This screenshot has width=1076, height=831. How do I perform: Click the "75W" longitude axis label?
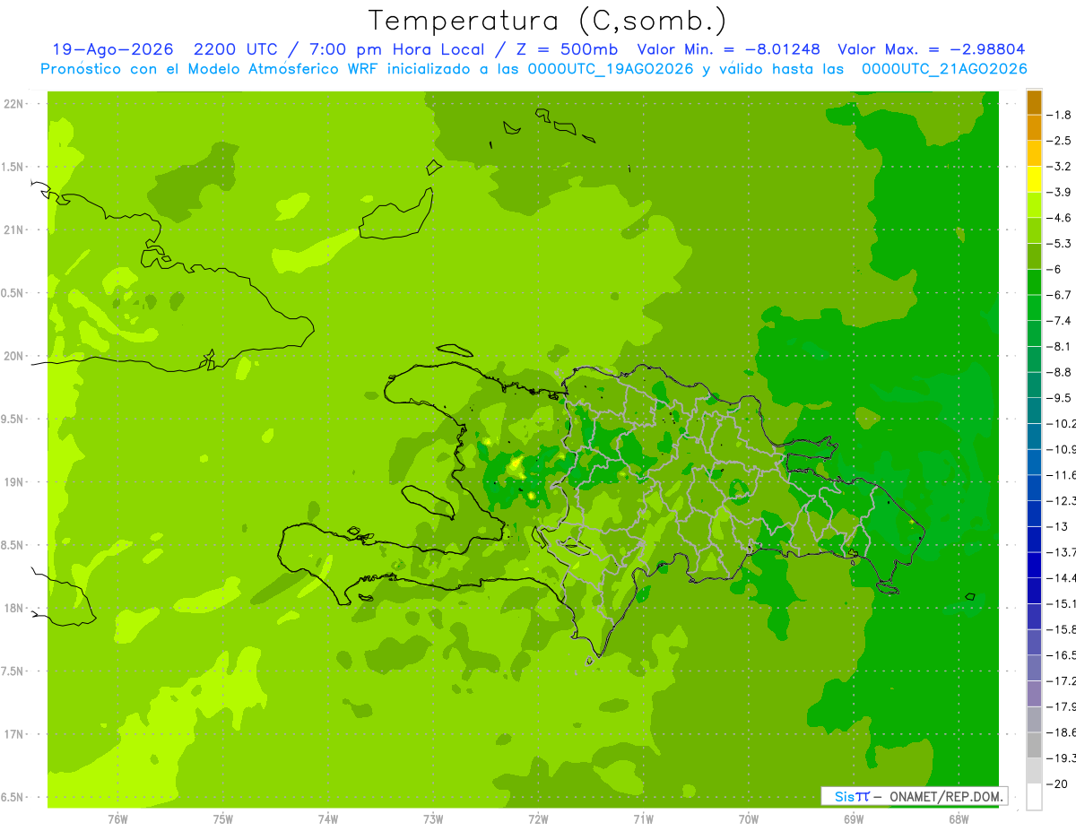click(223, 818)
